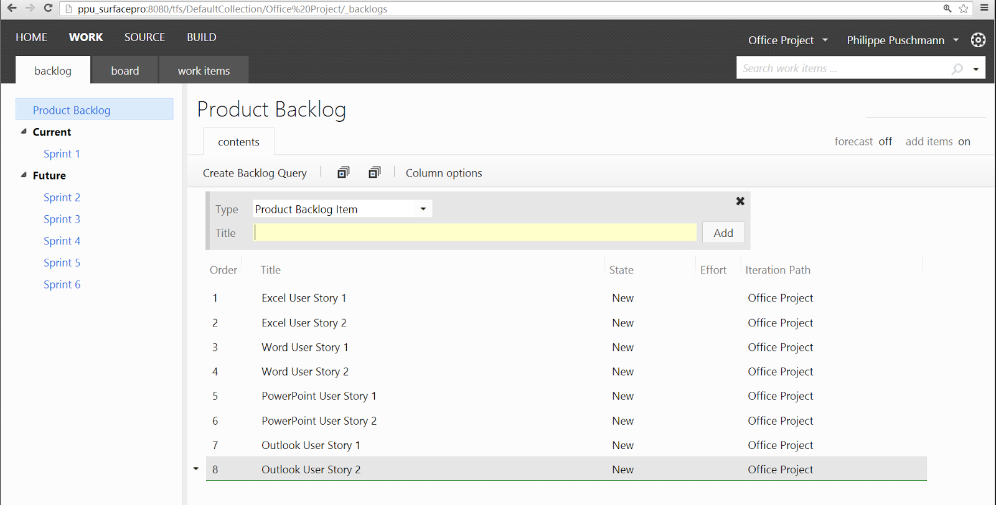996x505 pixels.
Task: Click the search magnifier in the work items box
Action: [x=957, y=69]
